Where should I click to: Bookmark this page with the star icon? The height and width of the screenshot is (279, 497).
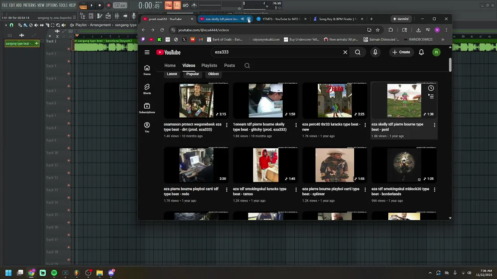coord(377,30)
